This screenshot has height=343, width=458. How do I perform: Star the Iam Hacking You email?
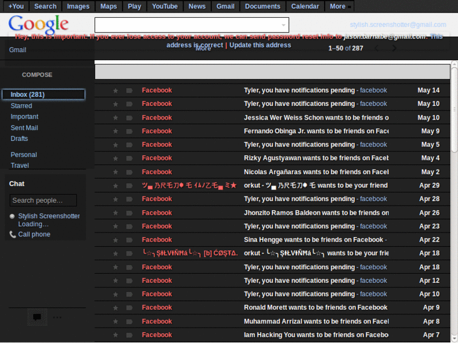tap(116, 335)
